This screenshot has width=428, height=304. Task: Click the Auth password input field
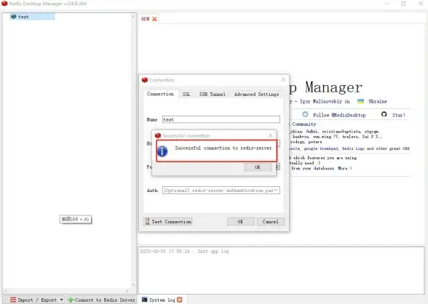pyautogui.click(x=221, y=191)
